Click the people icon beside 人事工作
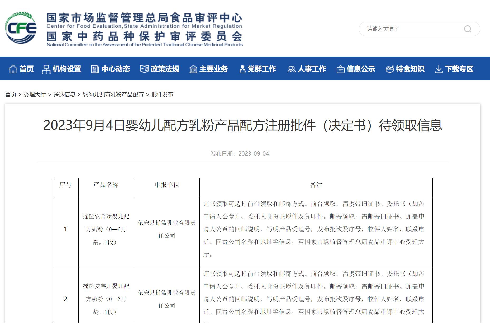 (x=291, y=69)
